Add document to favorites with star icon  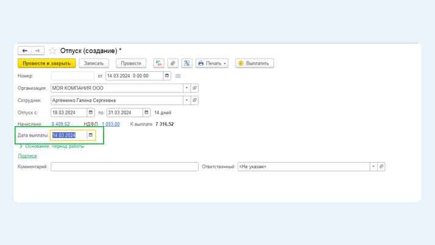[52, 51]
